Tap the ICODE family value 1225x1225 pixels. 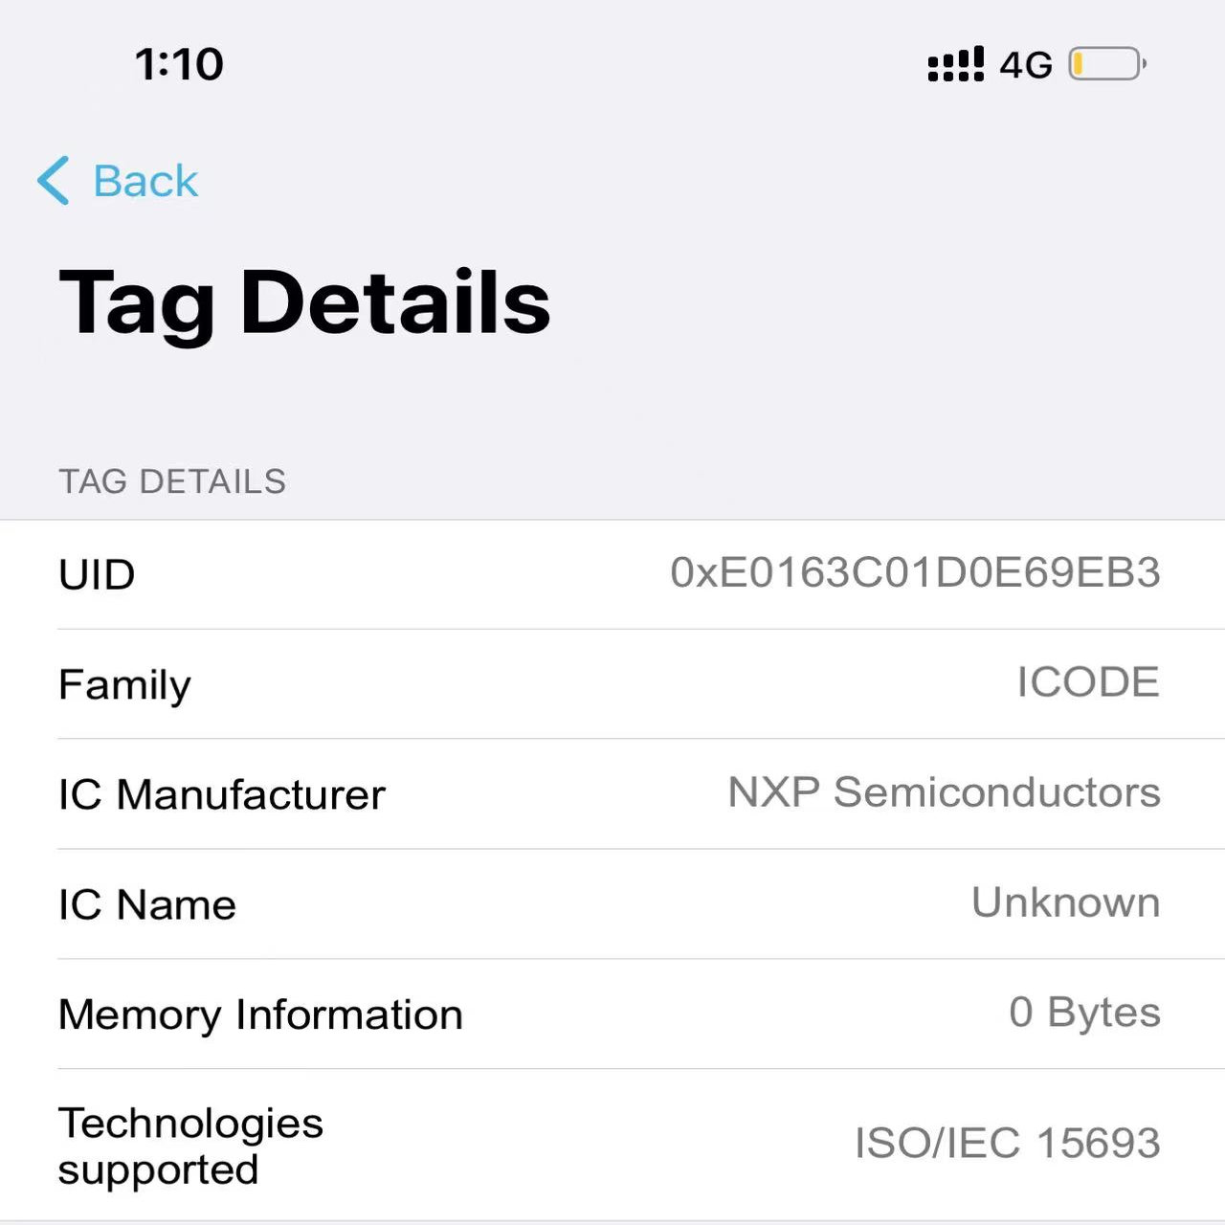click(1088, 683)
